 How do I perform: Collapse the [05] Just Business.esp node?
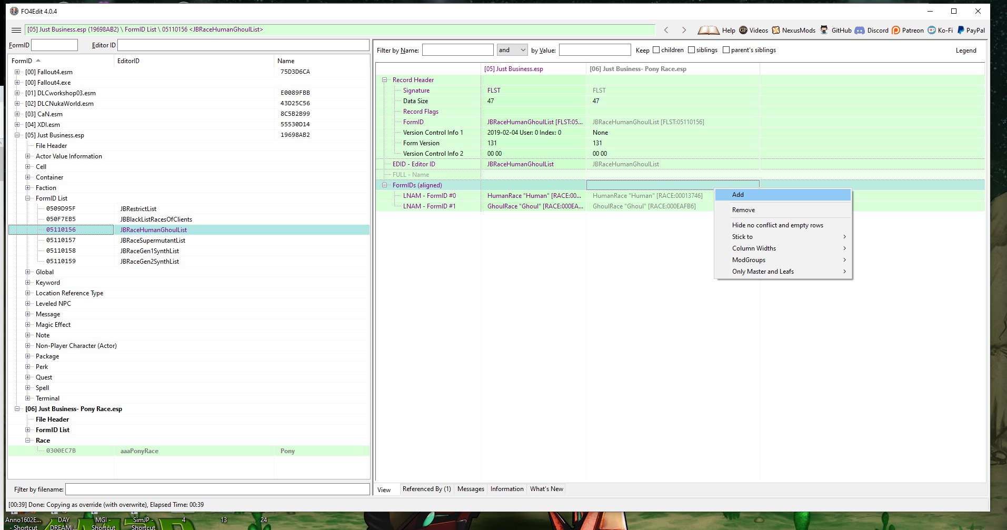click(x=17, y=135)
